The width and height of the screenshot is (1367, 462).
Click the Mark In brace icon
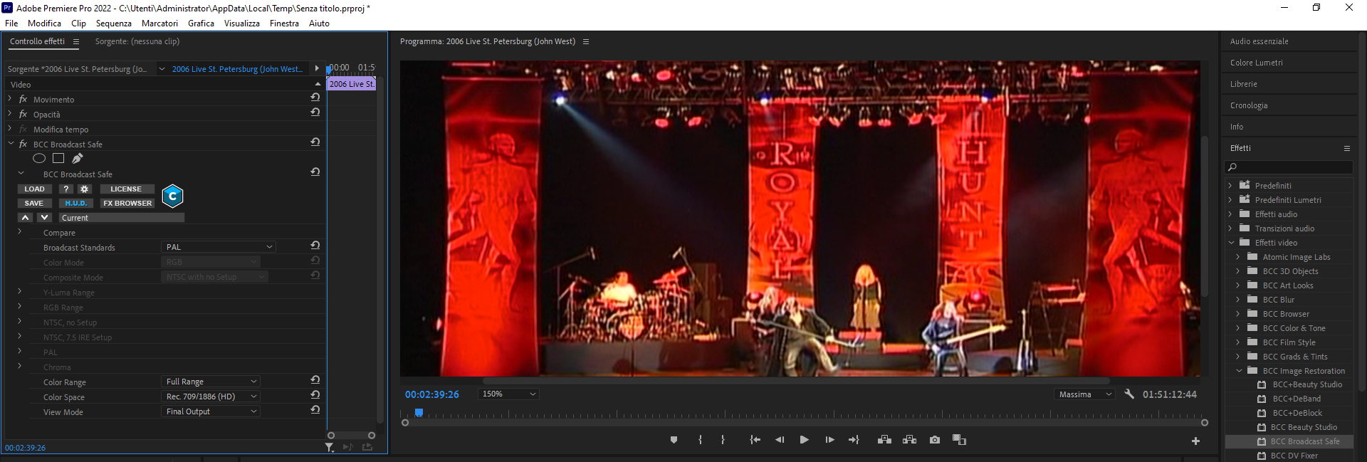click(701, 440)
